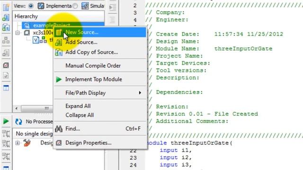The width and height of the screenshot is (303, 170).
Task: Click the hierarchy boxes icon in left sidebar
Action: coord(6,40)
